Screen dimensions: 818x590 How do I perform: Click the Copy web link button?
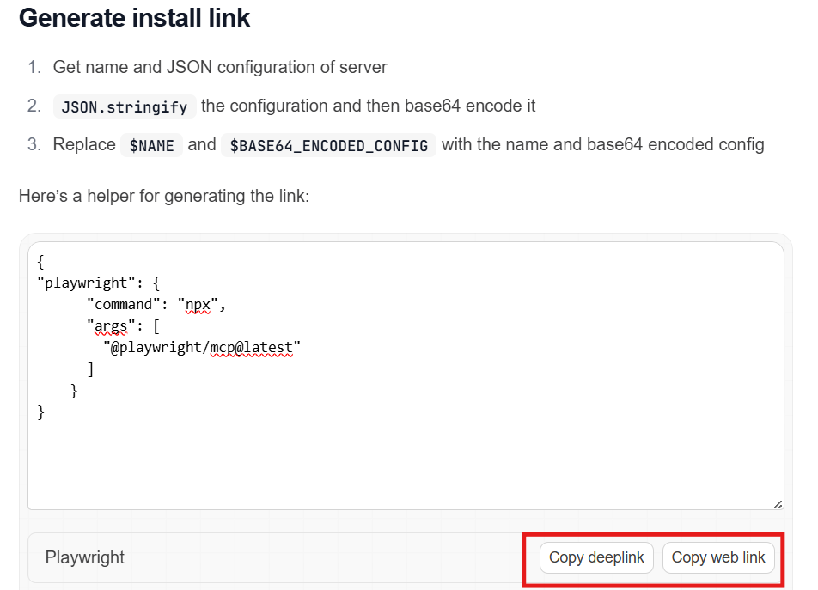[x=718, y=557]
